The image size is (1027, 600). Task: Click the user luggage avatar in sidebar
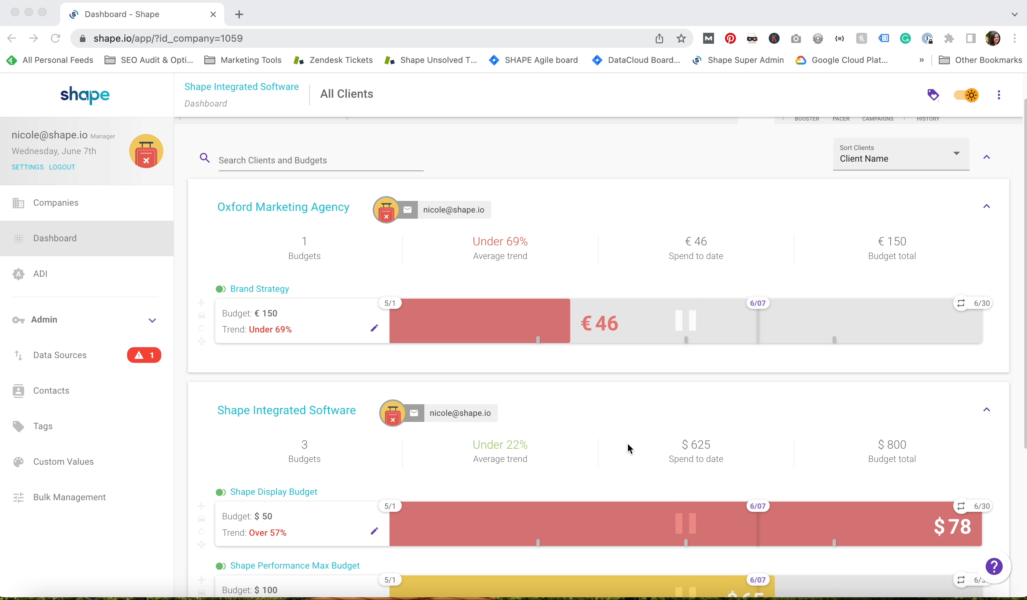146,151
